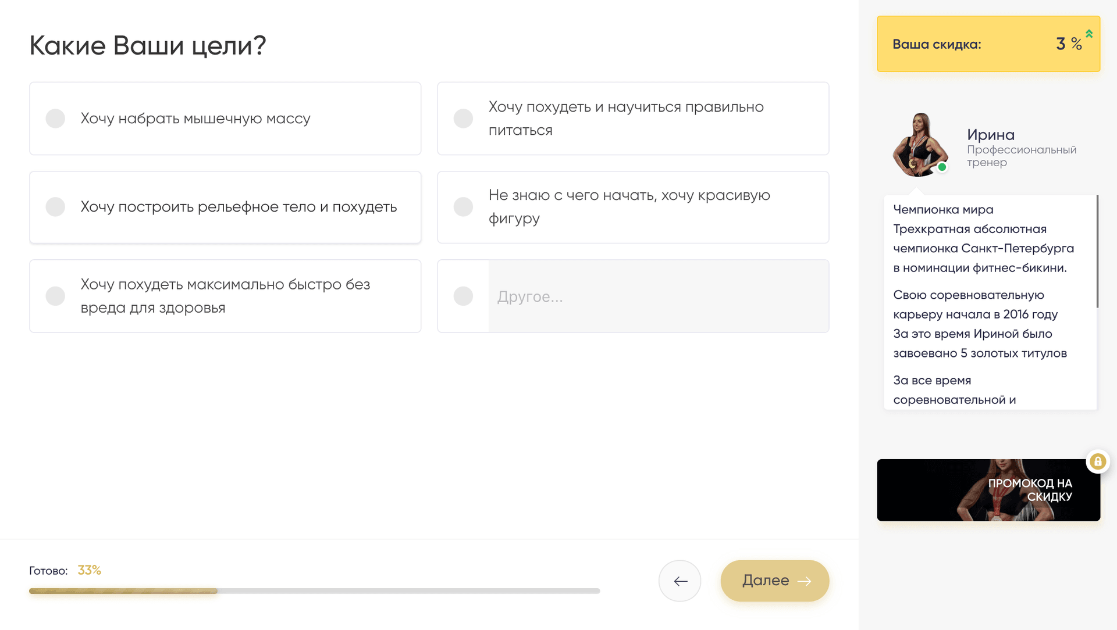Click the 'Другое...' text input field

pos(658,296)
